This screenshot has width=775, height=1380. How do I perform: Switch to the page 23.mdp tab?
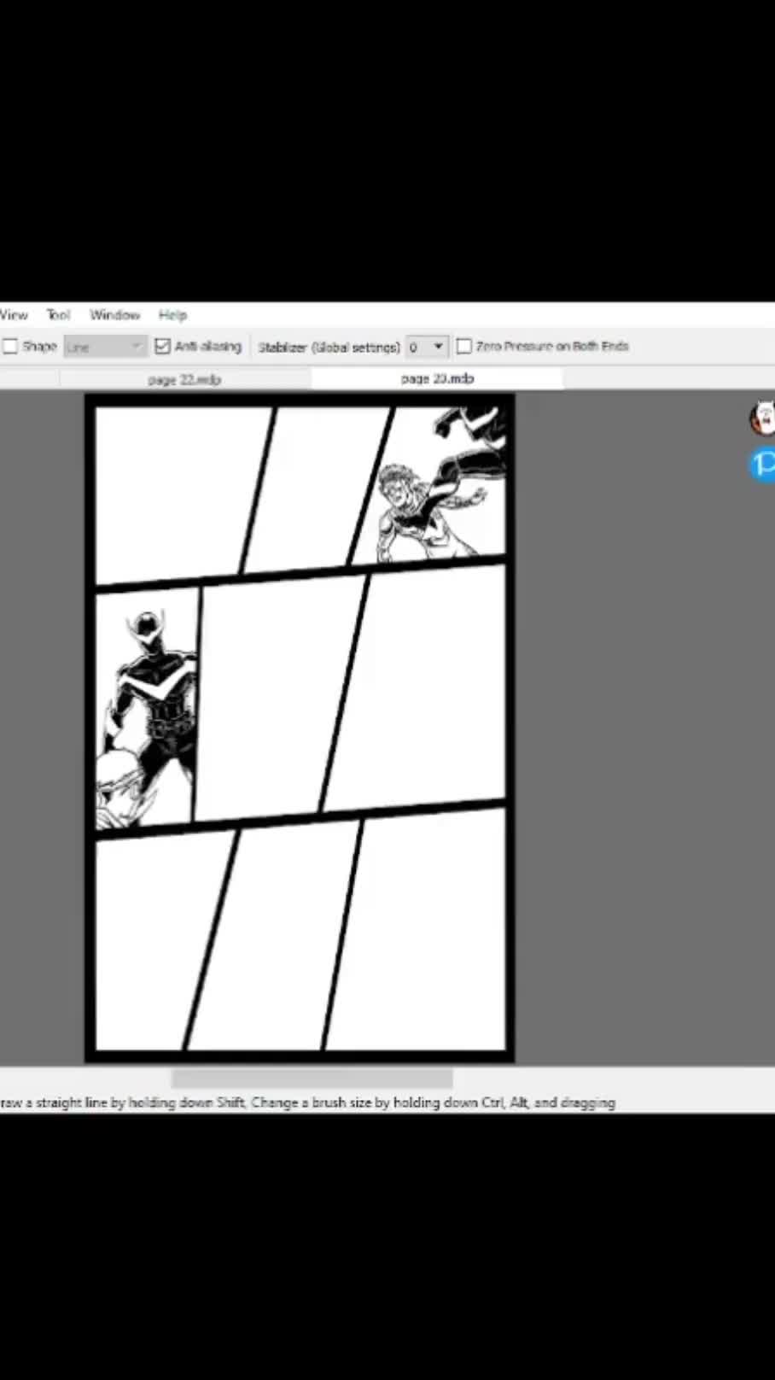point(437,378)
